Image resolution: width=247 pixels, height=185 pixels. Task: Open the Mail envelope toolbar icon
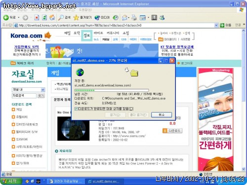point(124,18)
